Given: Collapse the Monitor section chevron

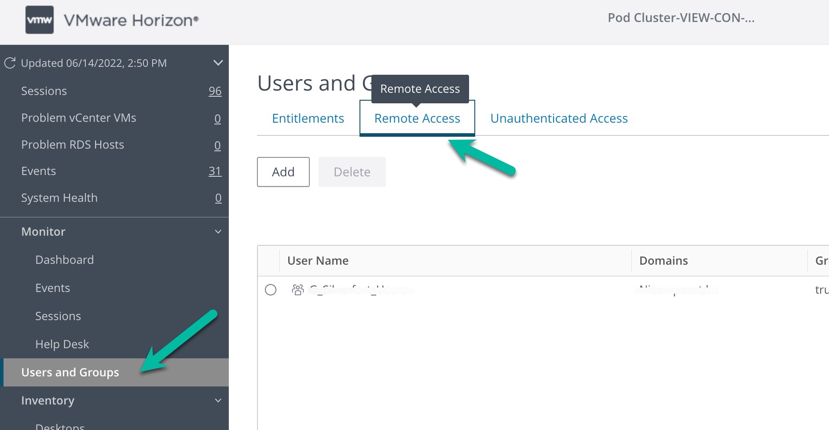Looking at the screenshot, I should point(218,232).
